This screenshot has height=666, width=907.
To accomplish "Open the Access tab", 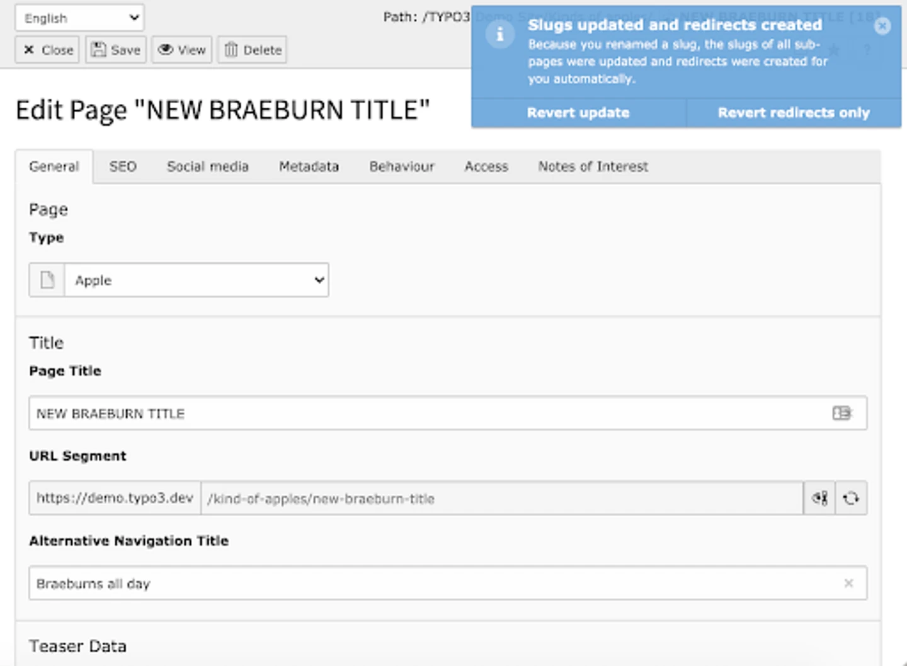I will pos(486,167).
